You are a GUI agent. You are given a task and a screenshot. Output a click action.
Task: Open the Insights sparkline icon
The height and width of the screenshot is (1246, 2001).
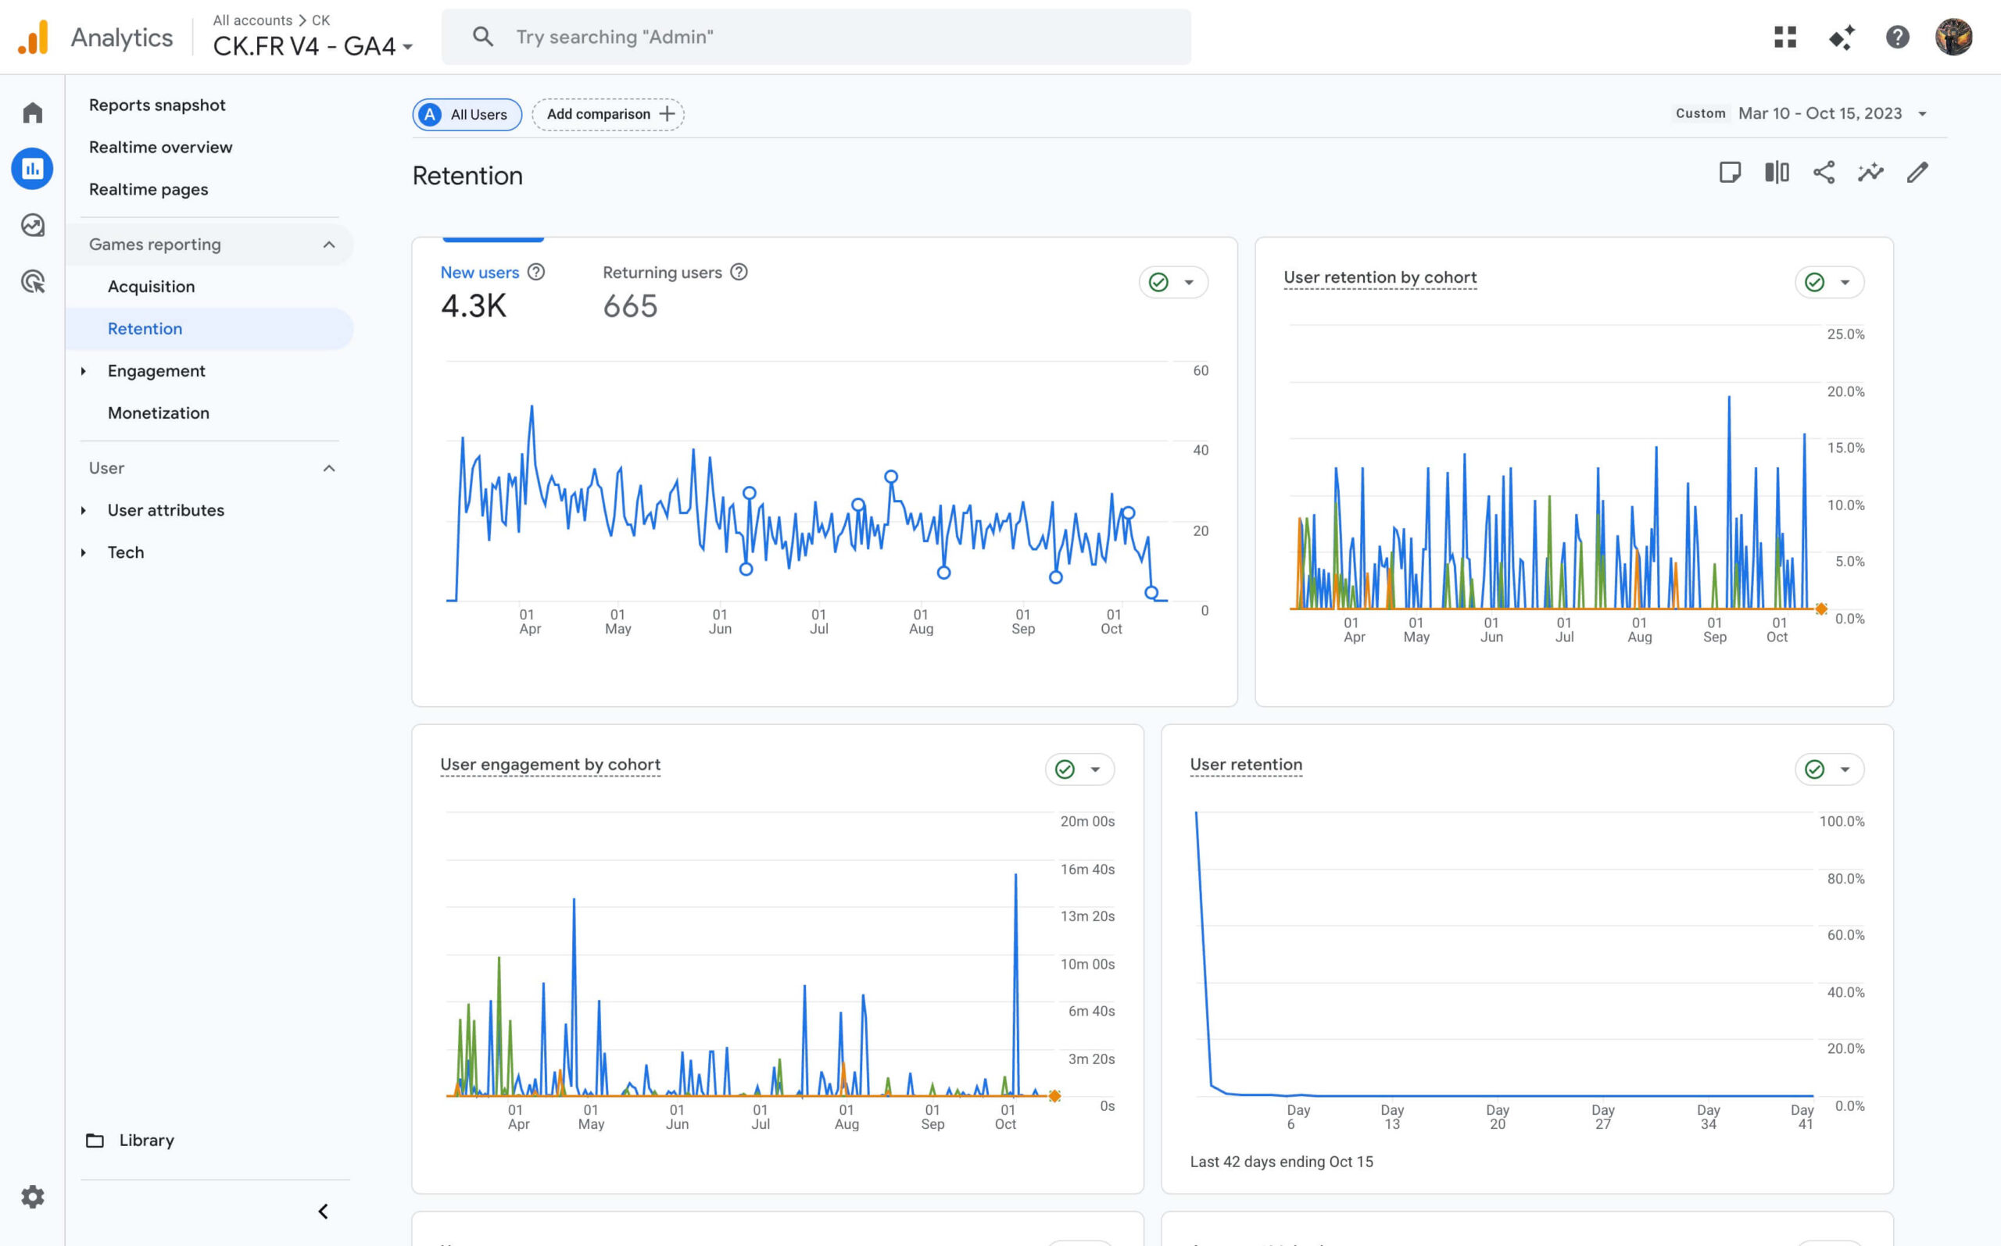tap(1870, 172)
